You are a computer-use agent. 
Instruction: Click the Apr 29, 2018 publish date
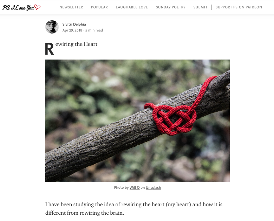coord(72,30)
